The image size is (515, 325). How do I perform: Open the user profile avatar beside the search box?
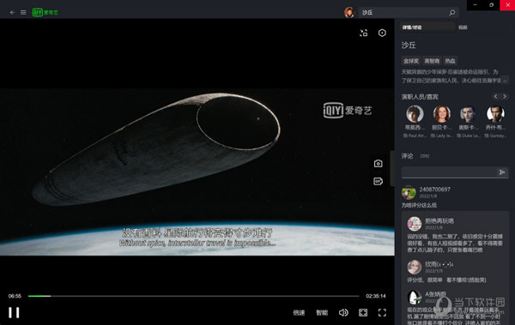click(x=349, y=13)
